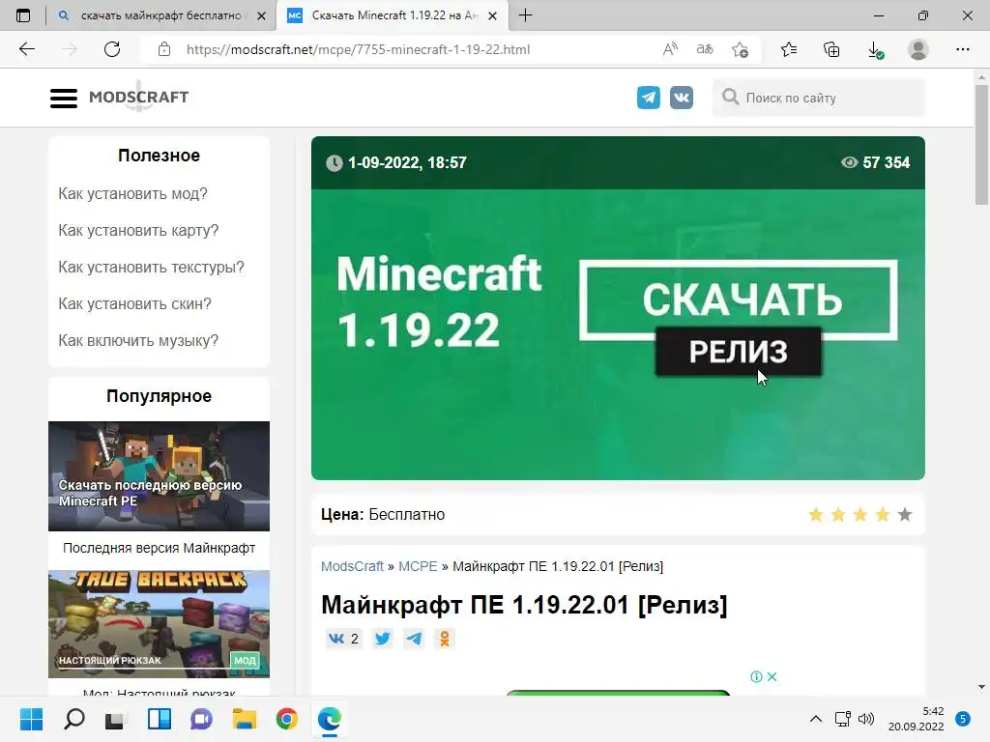The image size is (990, 742).
Task: Show hidden system tray icons
Action: tap(816, 719)
